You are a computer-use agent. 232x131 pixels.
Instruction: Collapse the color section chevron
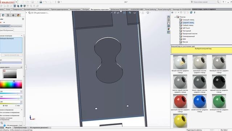21,60
